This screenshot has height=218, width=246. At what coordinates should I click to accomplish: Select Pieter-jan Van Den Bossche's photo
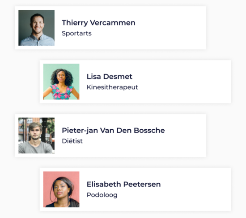tap(36, 136)
